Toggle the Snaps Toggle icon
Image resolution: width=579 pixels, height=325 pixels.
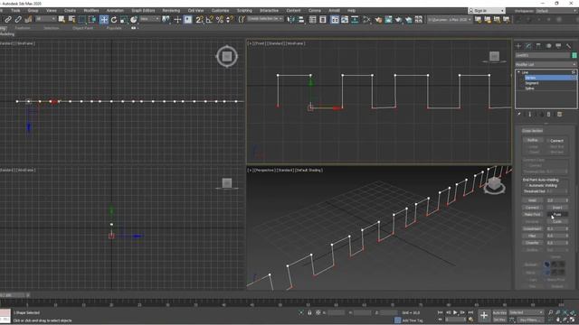199,20
